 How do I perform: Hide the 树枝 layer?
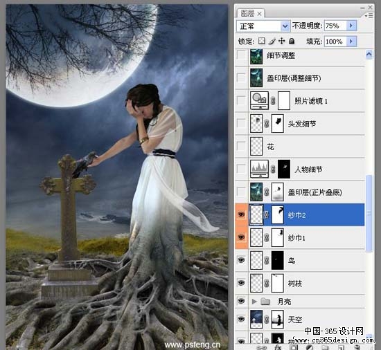pos(241,283)
